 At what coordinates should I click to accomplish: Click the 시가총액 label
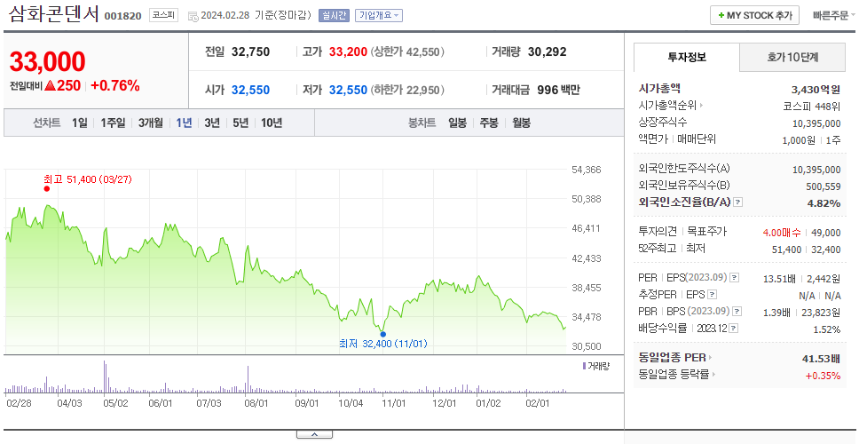tap(659, 88)
